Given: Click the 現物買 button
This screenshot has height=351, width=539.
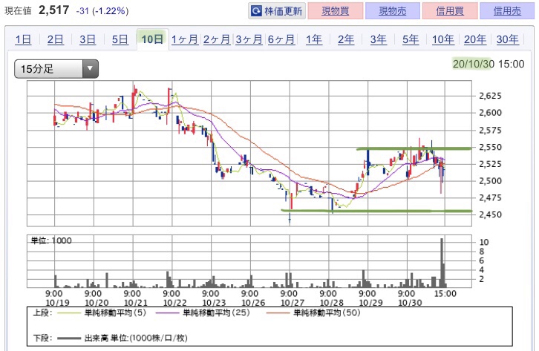Looking at the screenshot, I should pyautogui.click(x=335, y=11).
